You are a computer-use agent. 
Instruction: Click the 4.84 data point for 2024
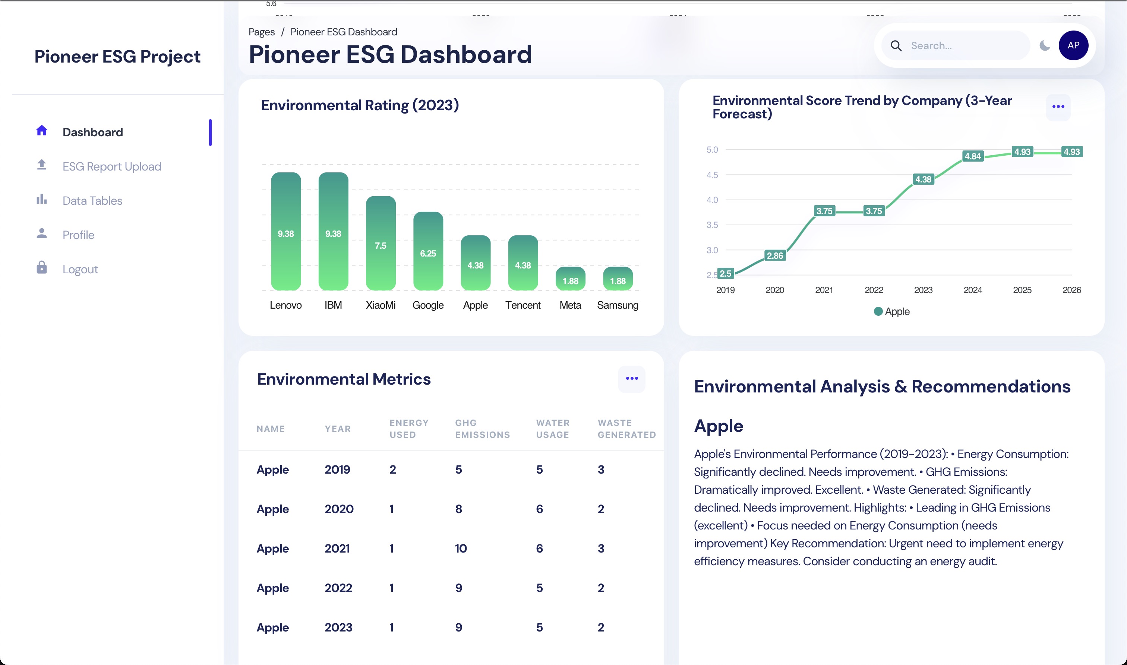coord(973,156)
